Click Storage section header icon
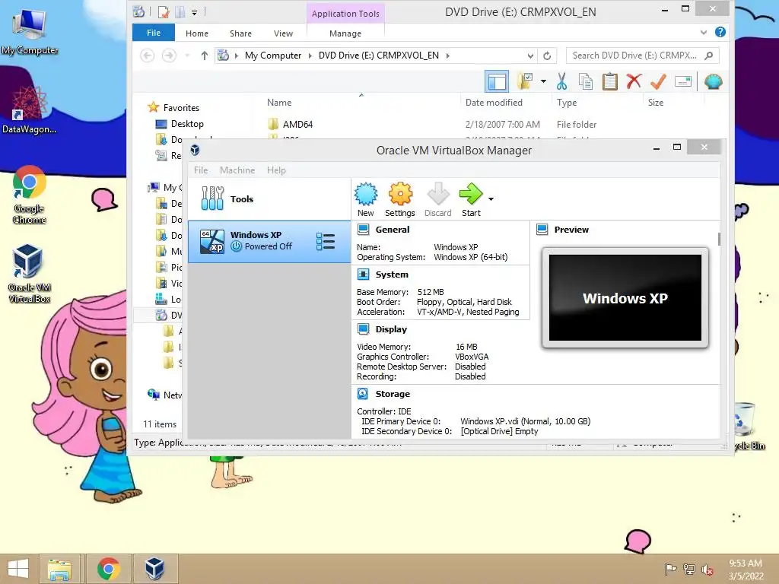Viewport: 779px width, 584px height. (363, 393)
